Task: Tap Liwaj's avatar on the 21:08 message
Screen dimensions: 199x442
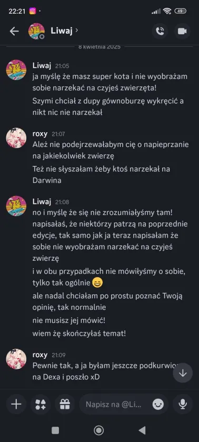Action: pos(16,206)
